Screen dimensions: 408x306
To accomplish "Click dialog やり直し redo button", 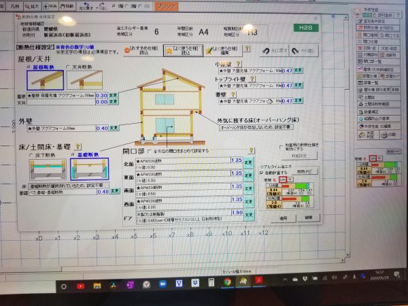I will pos(303,51).
